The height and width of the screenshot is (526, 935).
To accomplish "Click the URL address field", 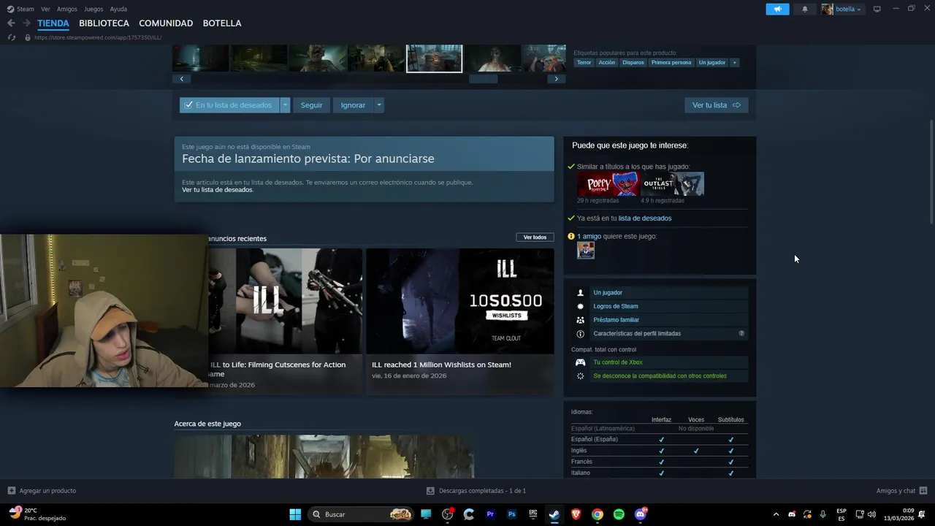I will pyautogui.click(x=98, y=37).
